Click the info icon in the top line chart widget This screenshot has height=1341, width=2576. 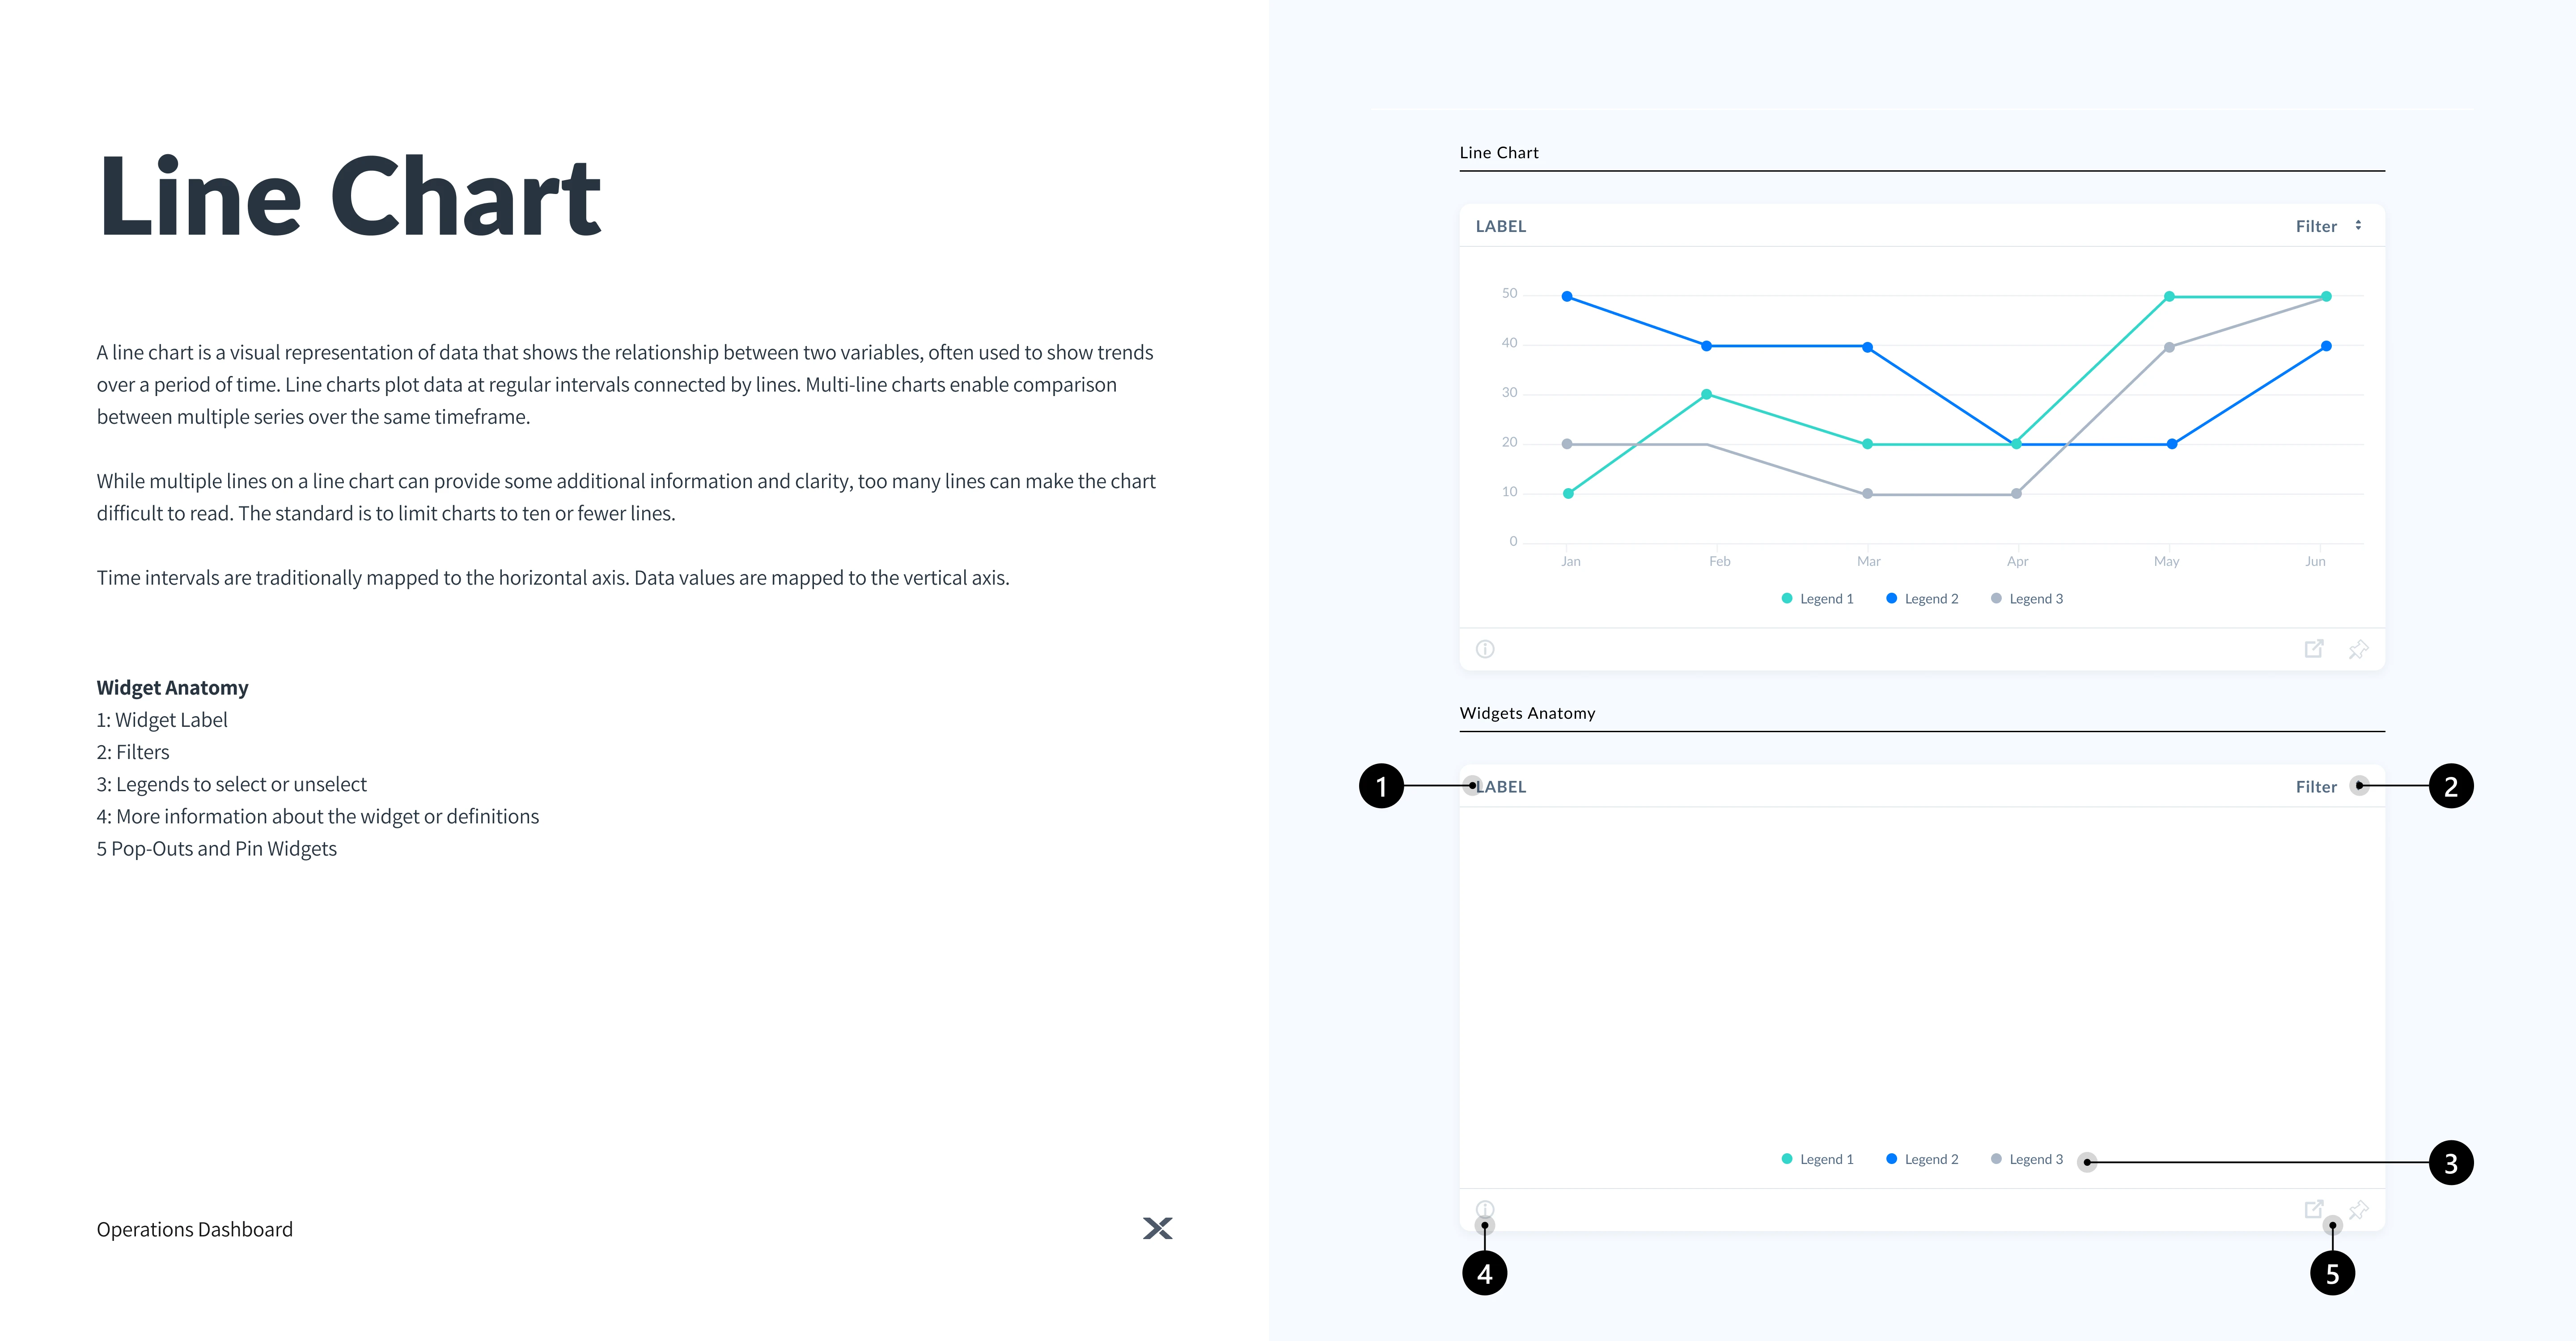1485,649
